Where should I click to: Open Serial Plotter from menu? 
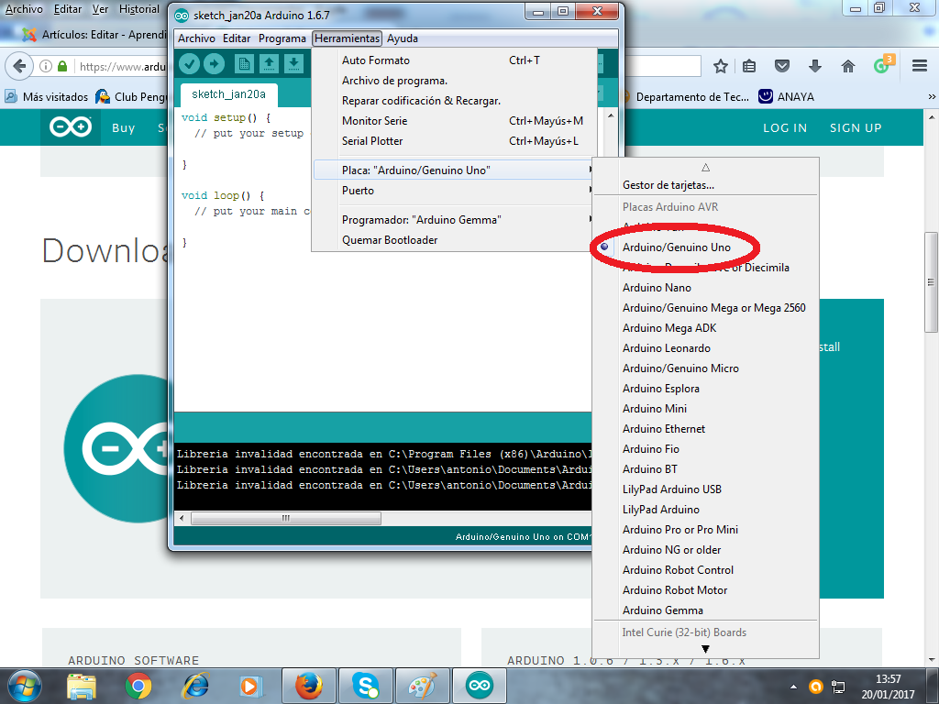[x=454, y=140]
